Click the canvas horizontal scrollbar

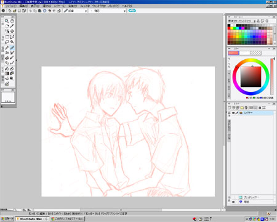point(121,210)
